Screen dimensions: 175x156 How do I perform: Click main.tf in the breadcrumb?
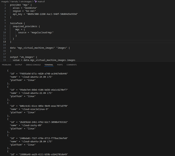pyautogui.click(x=41, y=2)
